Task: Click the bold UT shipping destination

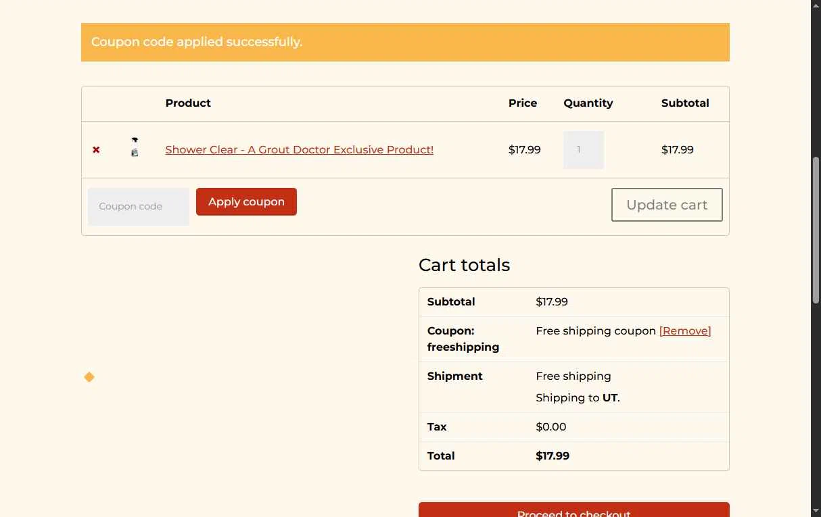Action: click(609, 397)
